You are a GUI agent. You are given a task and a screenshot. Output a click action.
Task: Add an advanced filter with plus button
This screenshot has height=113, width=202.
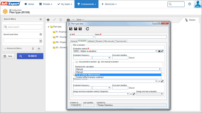39,49
